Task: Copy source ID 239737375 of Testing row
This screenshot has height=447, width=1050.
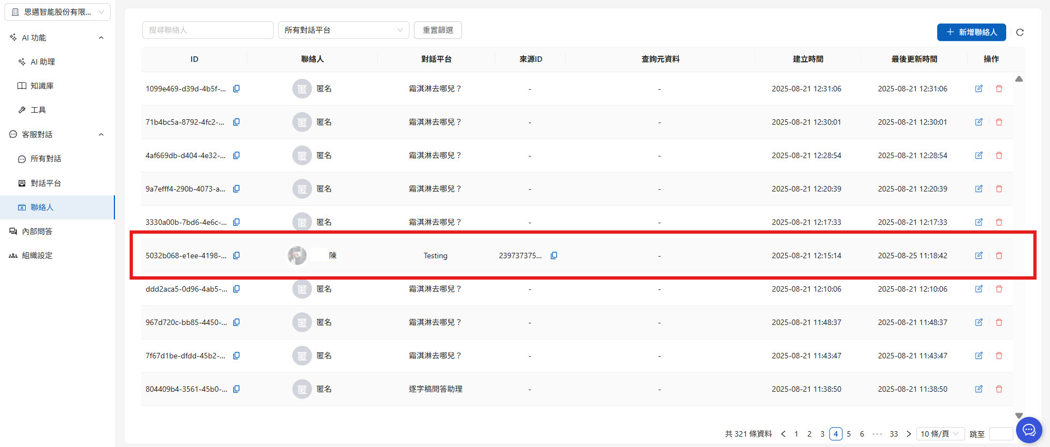Action: tap(554, 256)
